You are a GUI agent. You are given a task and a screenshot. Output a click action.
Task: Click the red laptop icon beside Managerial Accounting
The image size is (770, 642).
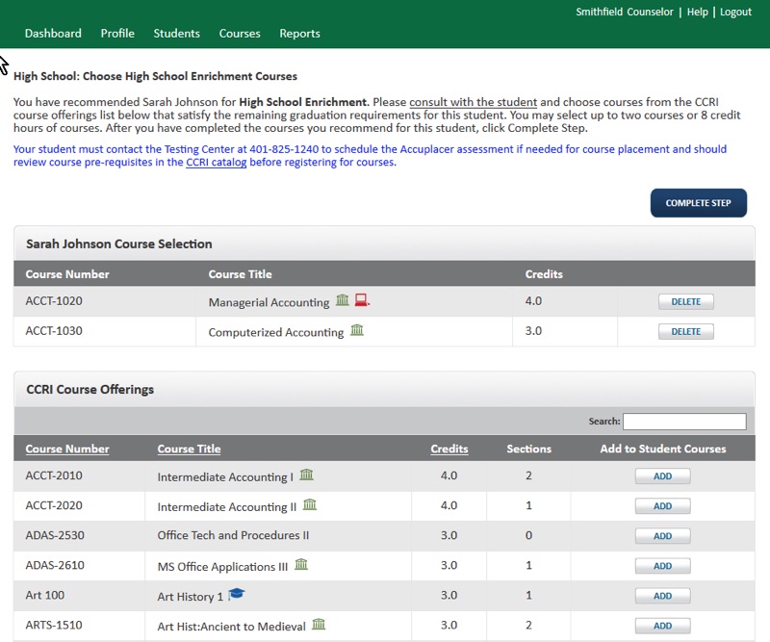pyautogui.click(x=362, y=301)
